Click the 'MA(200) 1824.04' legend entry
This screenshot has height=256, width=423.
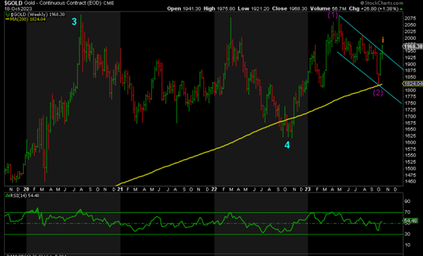pyautogui.click(x=28, y=20)
